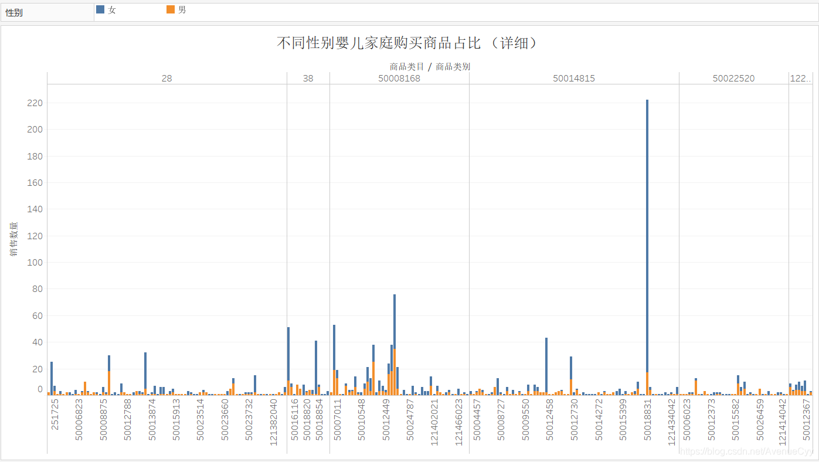Click x-axis label 50012458

550,420
